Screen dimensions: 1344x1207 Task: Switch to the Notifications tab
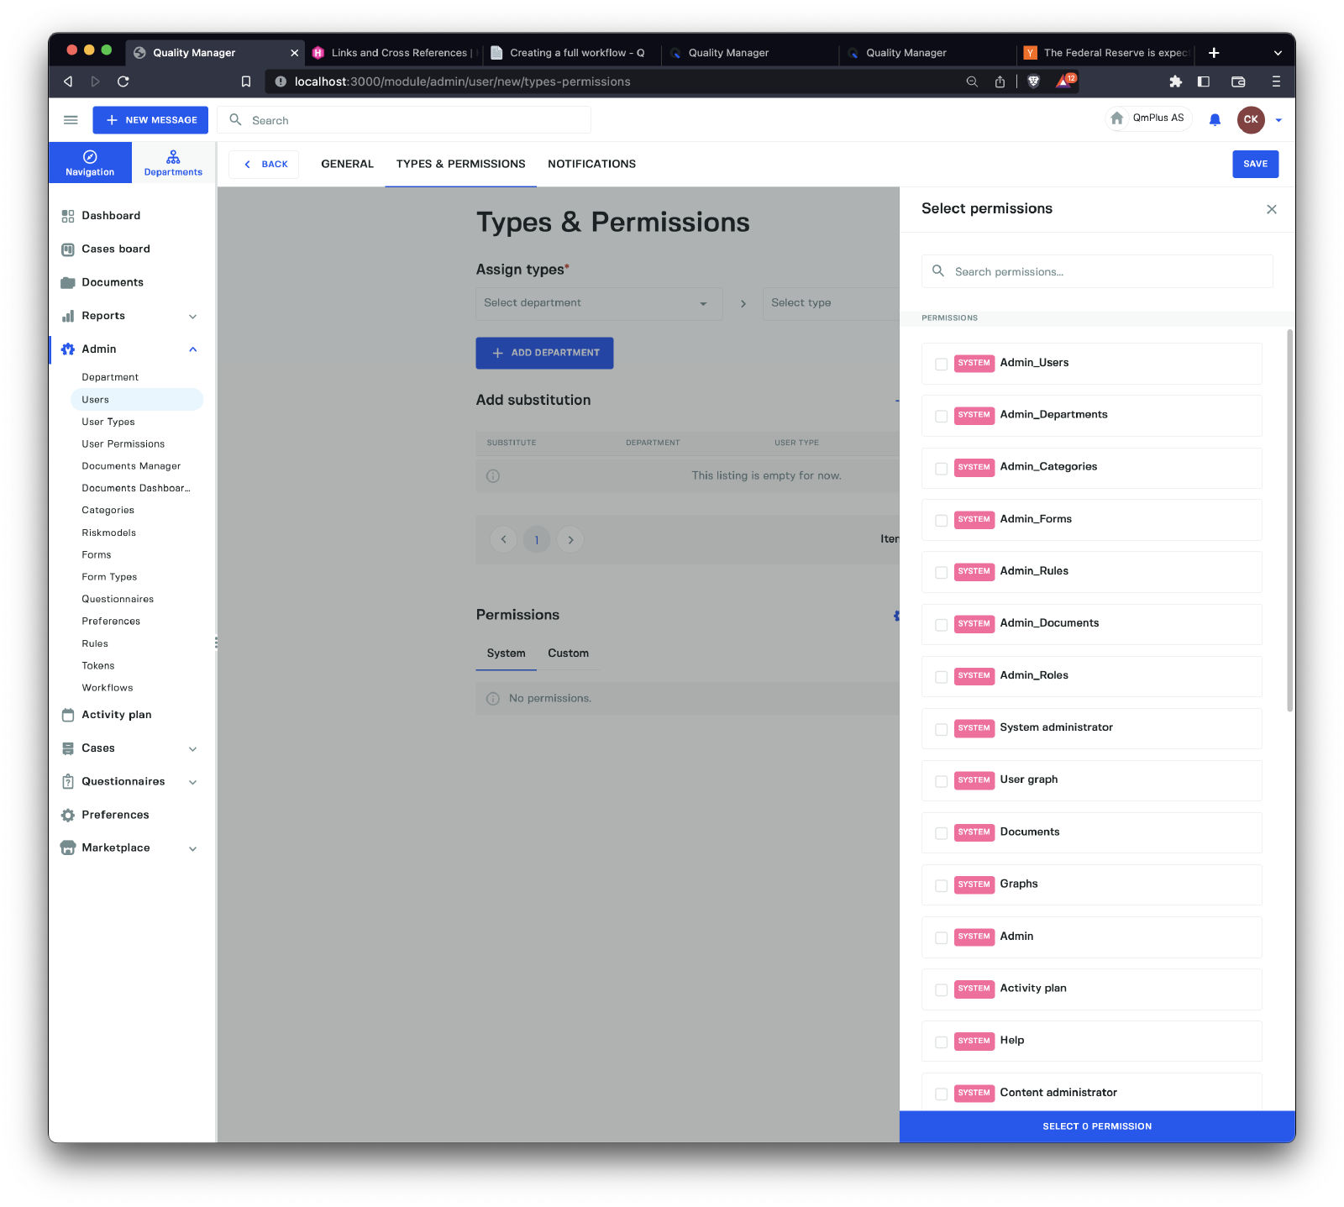point(591,164)
